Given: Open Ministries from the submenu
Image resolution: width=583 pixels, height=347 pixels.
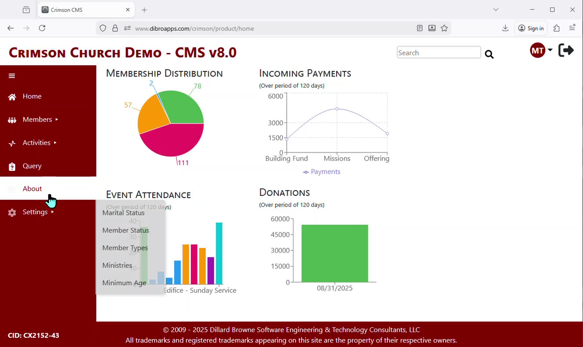Looking at the screenshot, I should 117,265.
